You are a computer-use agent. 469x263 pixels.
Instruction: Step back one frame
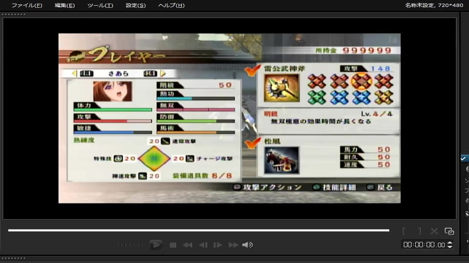tap(203, 245)
